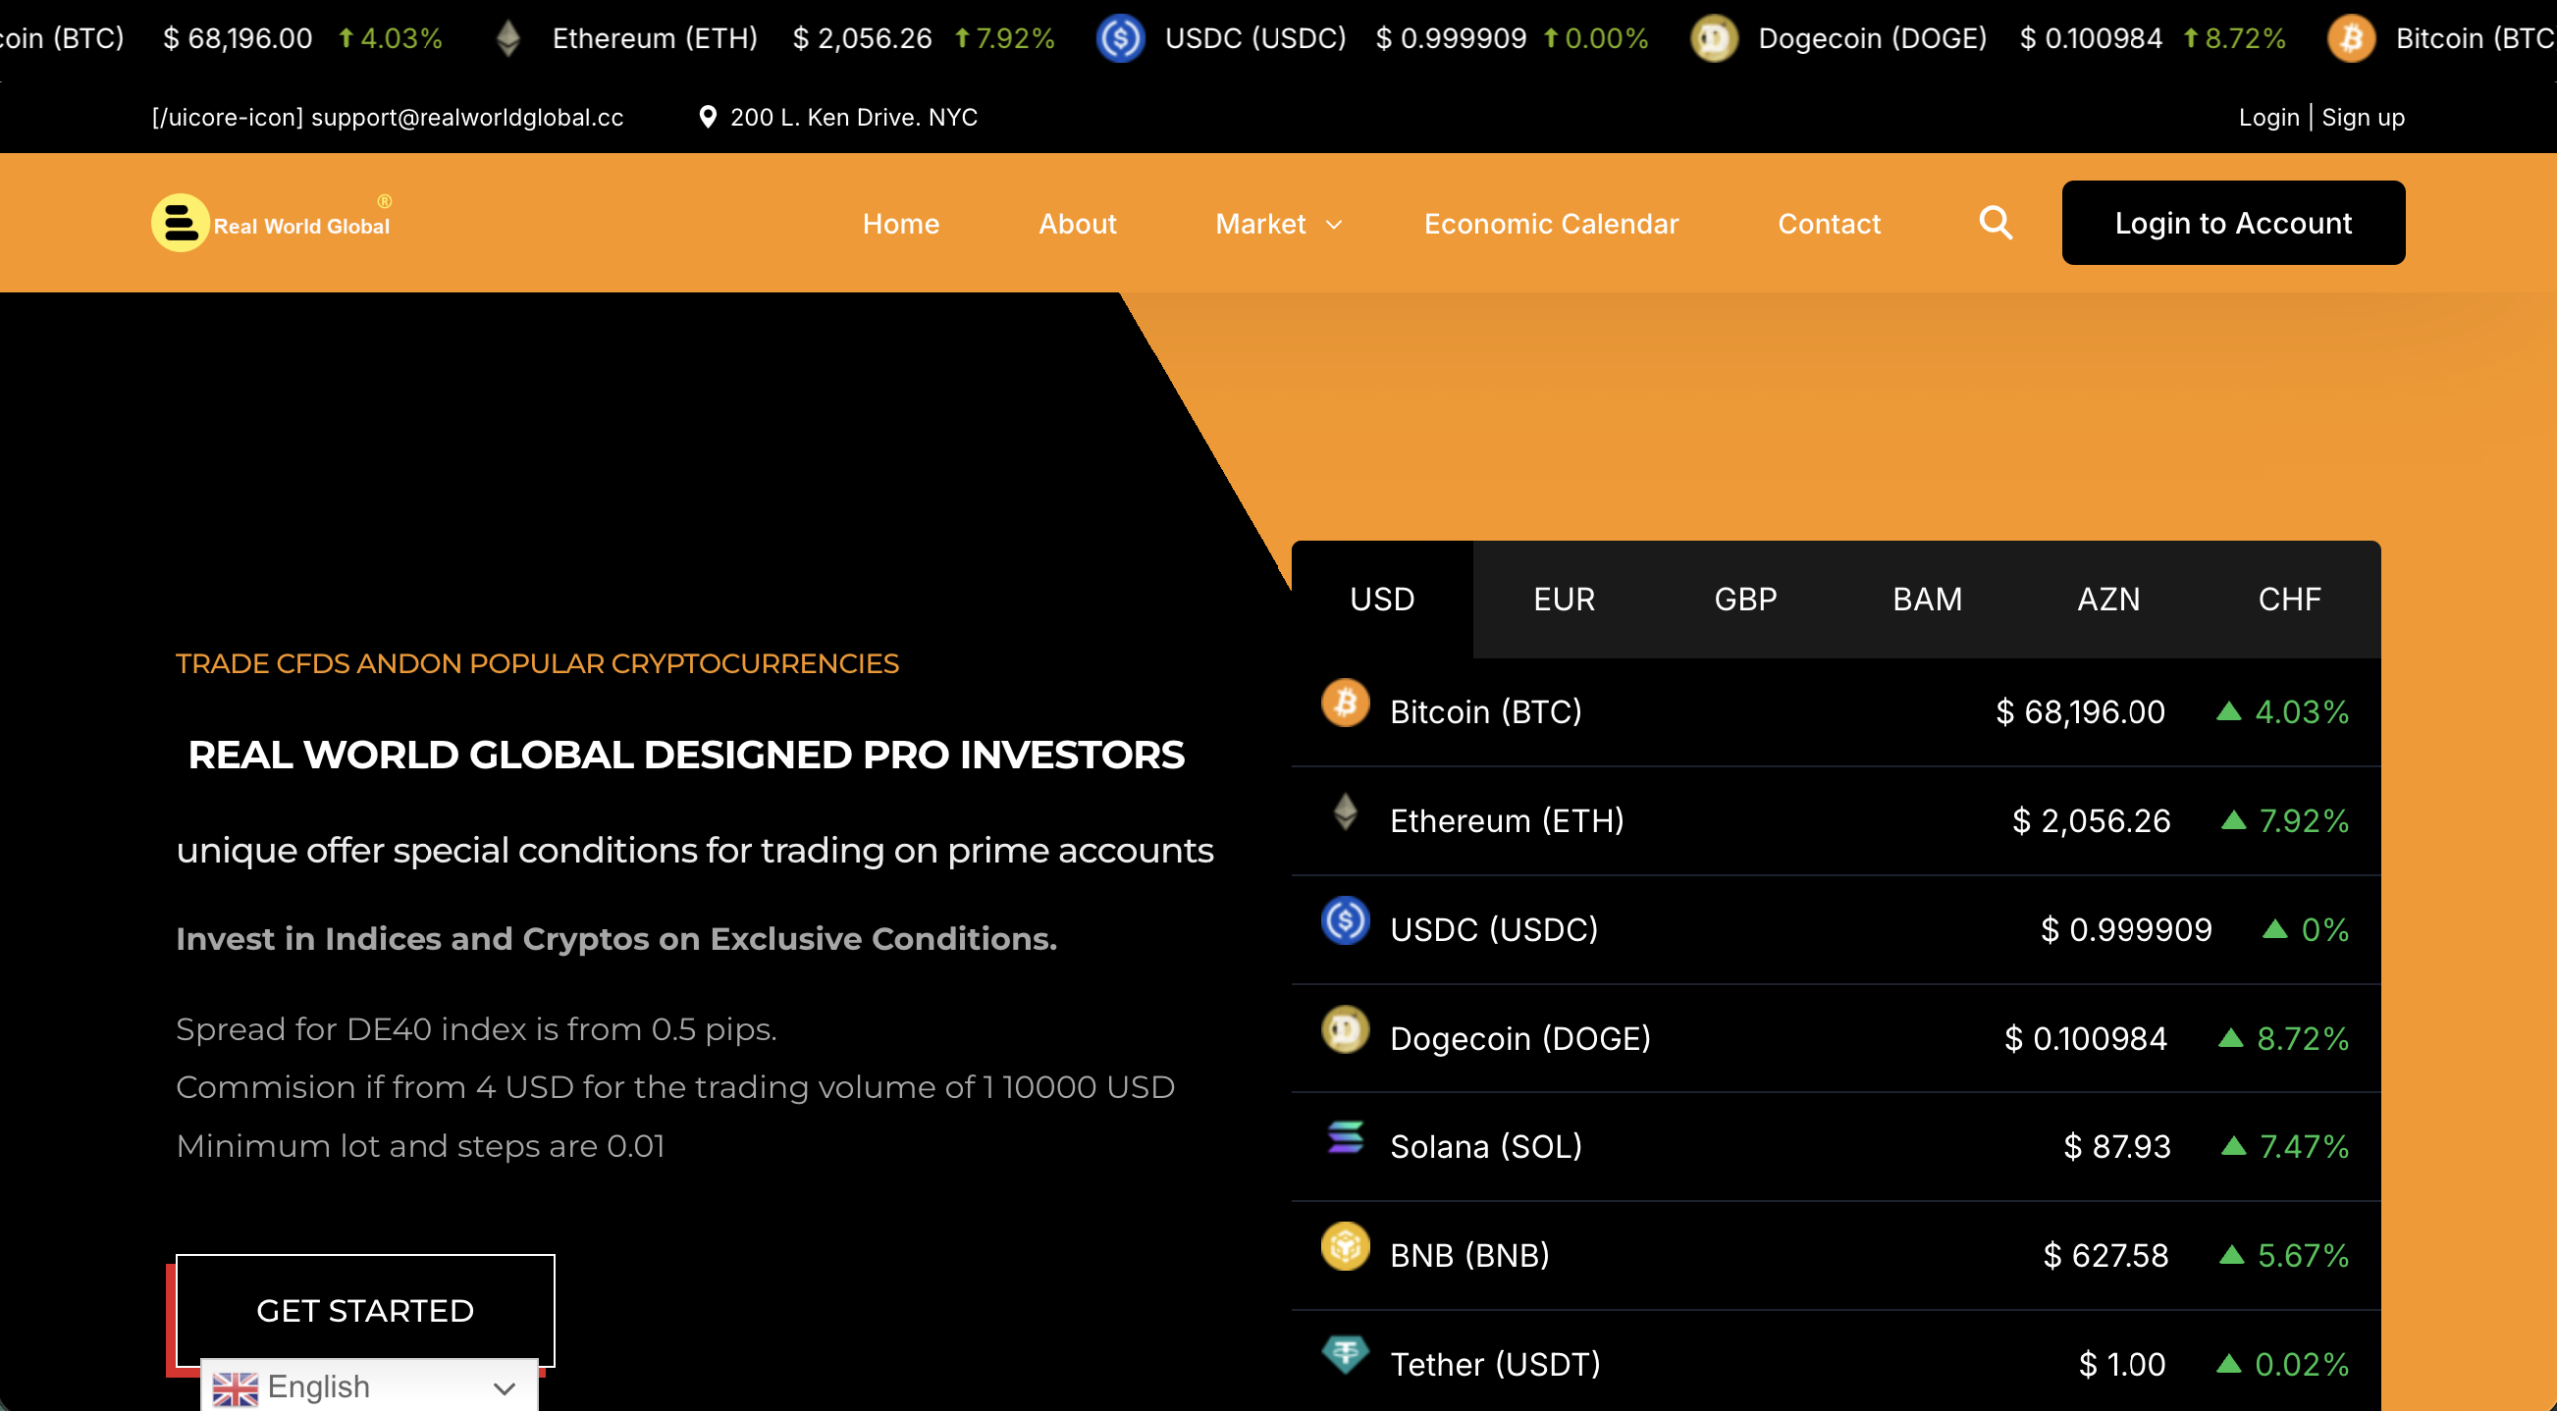Image resolution: width=2557 pixels, height=1411 pixels.
Task: Click the Login to Account button
Action: click(2232, 222)
